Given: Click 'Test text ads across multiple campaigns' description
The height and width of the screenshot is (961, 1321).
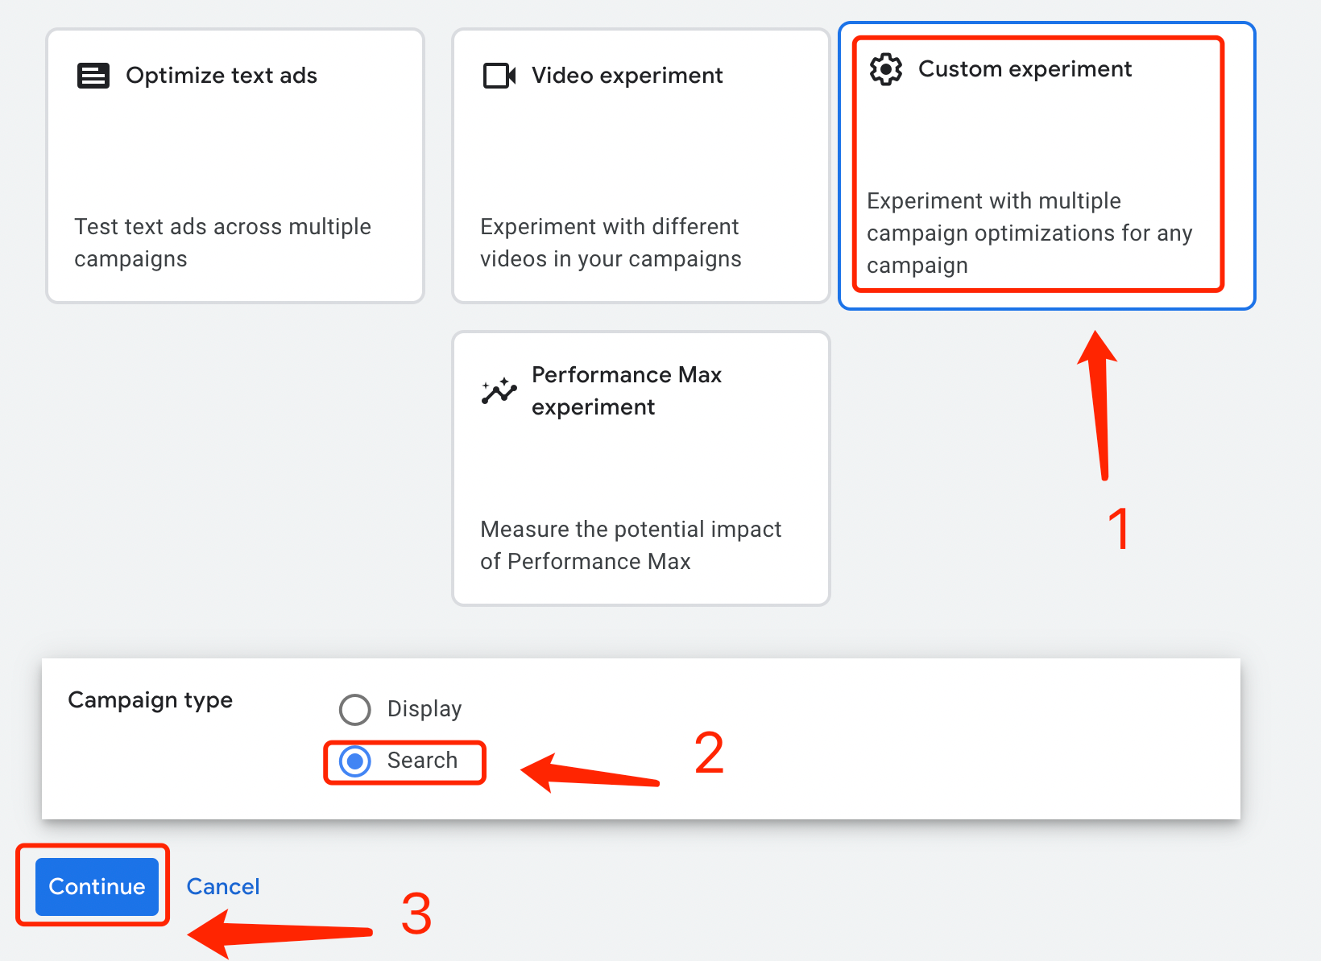Looking at the screenshot, I should click(222, 242).
